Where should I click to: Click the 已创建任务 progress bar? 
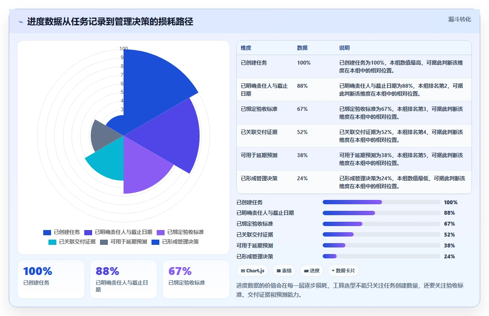pyautogui.click(x=382, y=202)
